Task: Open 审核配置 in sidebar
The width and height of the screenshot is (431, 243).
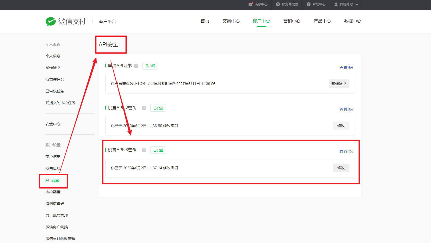Action: click(53, 192)
